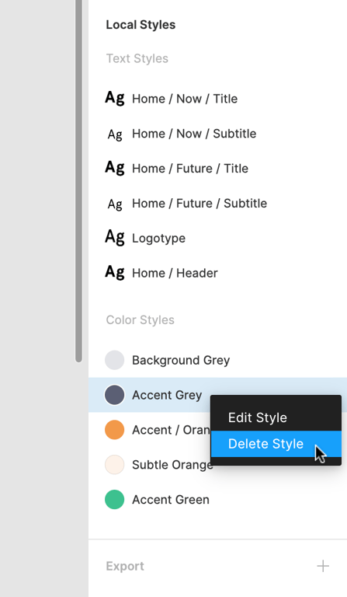Click the plus icon next to Export
The height and width of the screenshot is (597, 347).
[x=323, y=566]
